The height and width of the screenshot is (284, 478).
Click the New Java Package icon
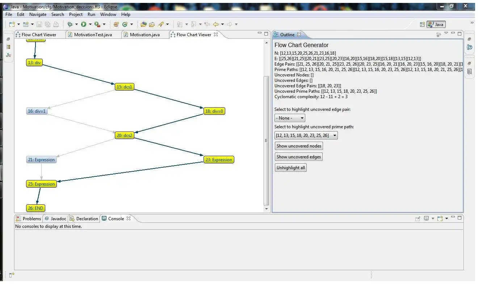pyautogui.click(x=116, y=24)
